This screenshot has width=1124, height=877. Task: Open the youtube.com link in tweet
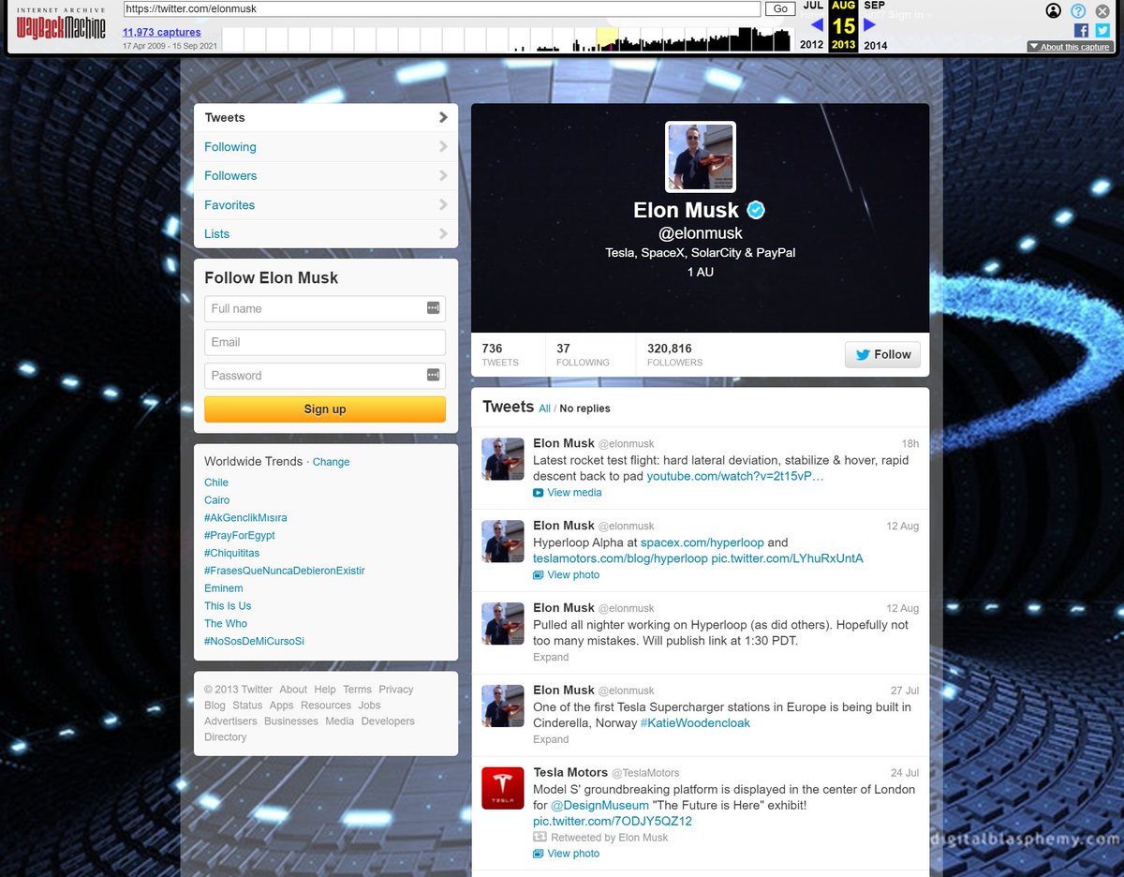point(735,477)
